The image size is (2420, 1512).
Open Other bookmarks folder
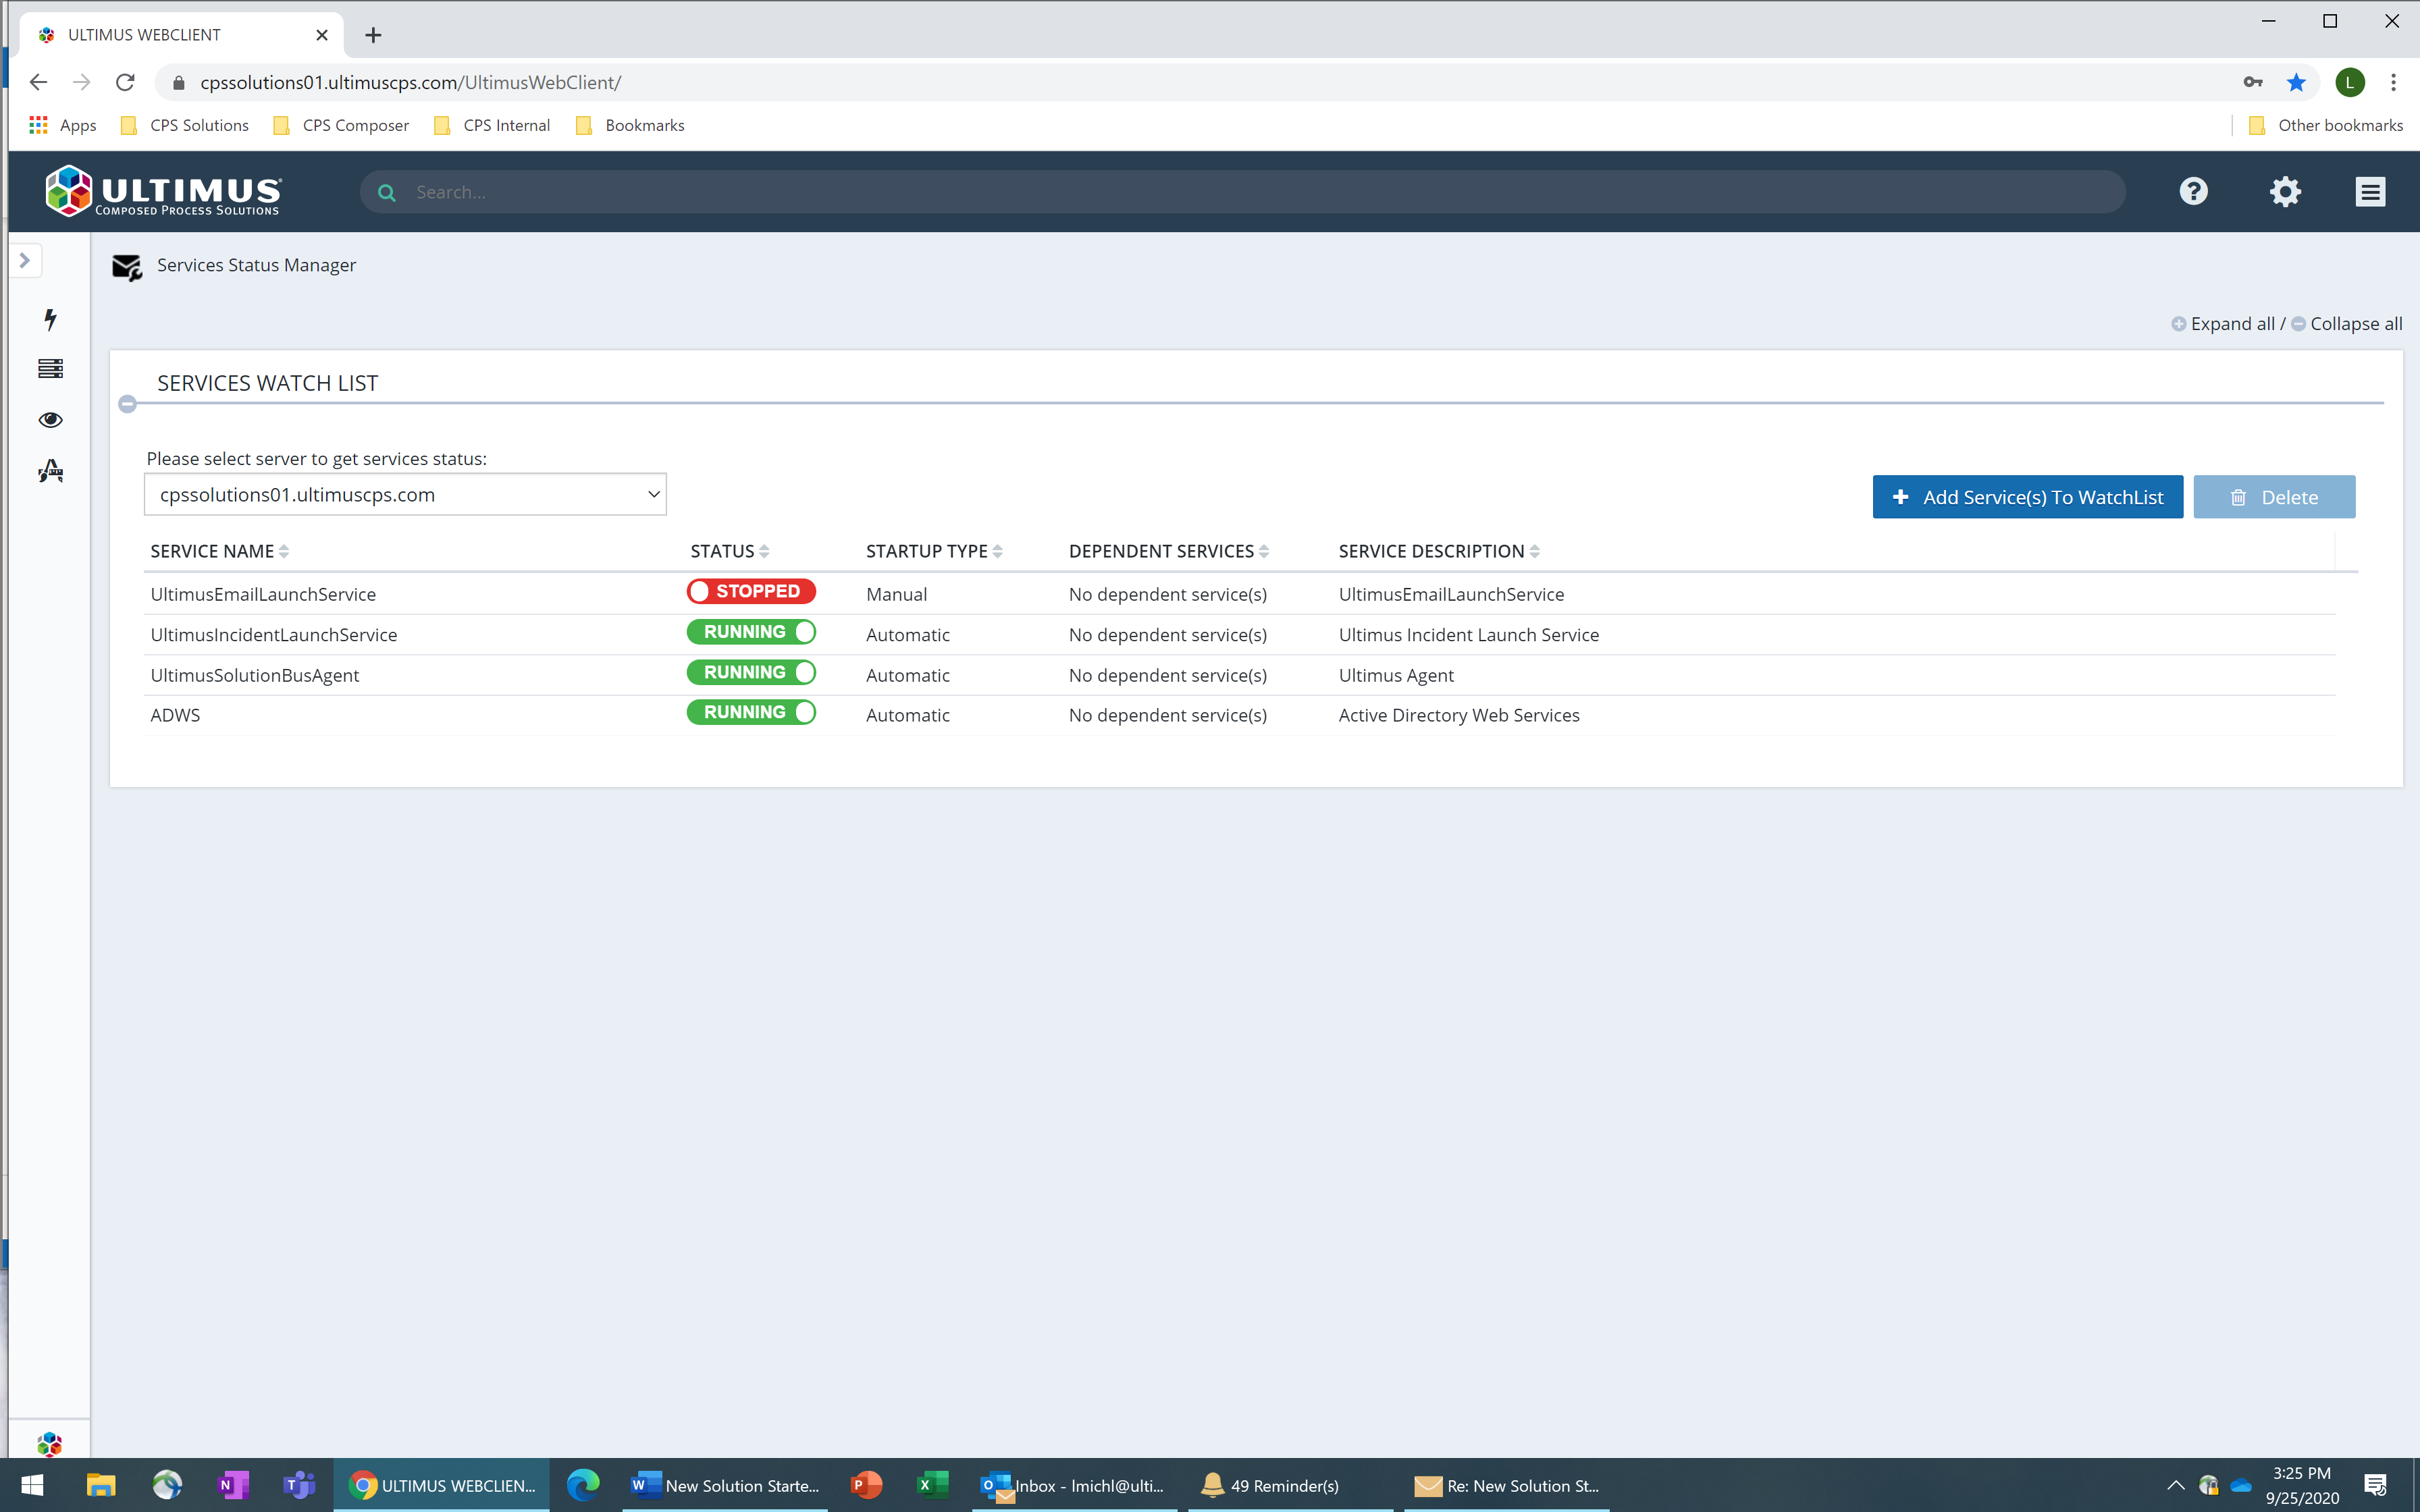coord(2326,125)
